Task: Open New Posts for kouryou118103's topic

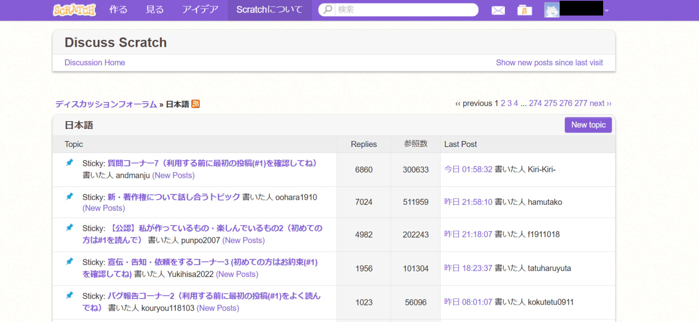Action: pos(218,308)
